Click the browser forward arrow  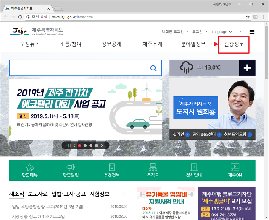click(13, 17)
